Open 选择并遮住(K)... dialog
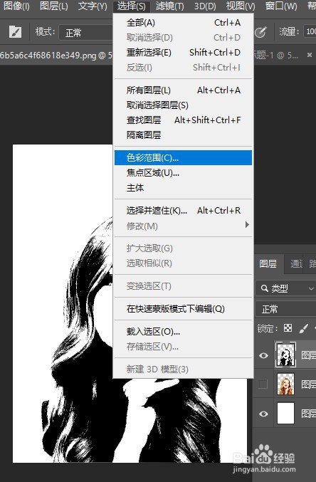The width and height of the screenshot is (316, 482). (x=183, y=211)
